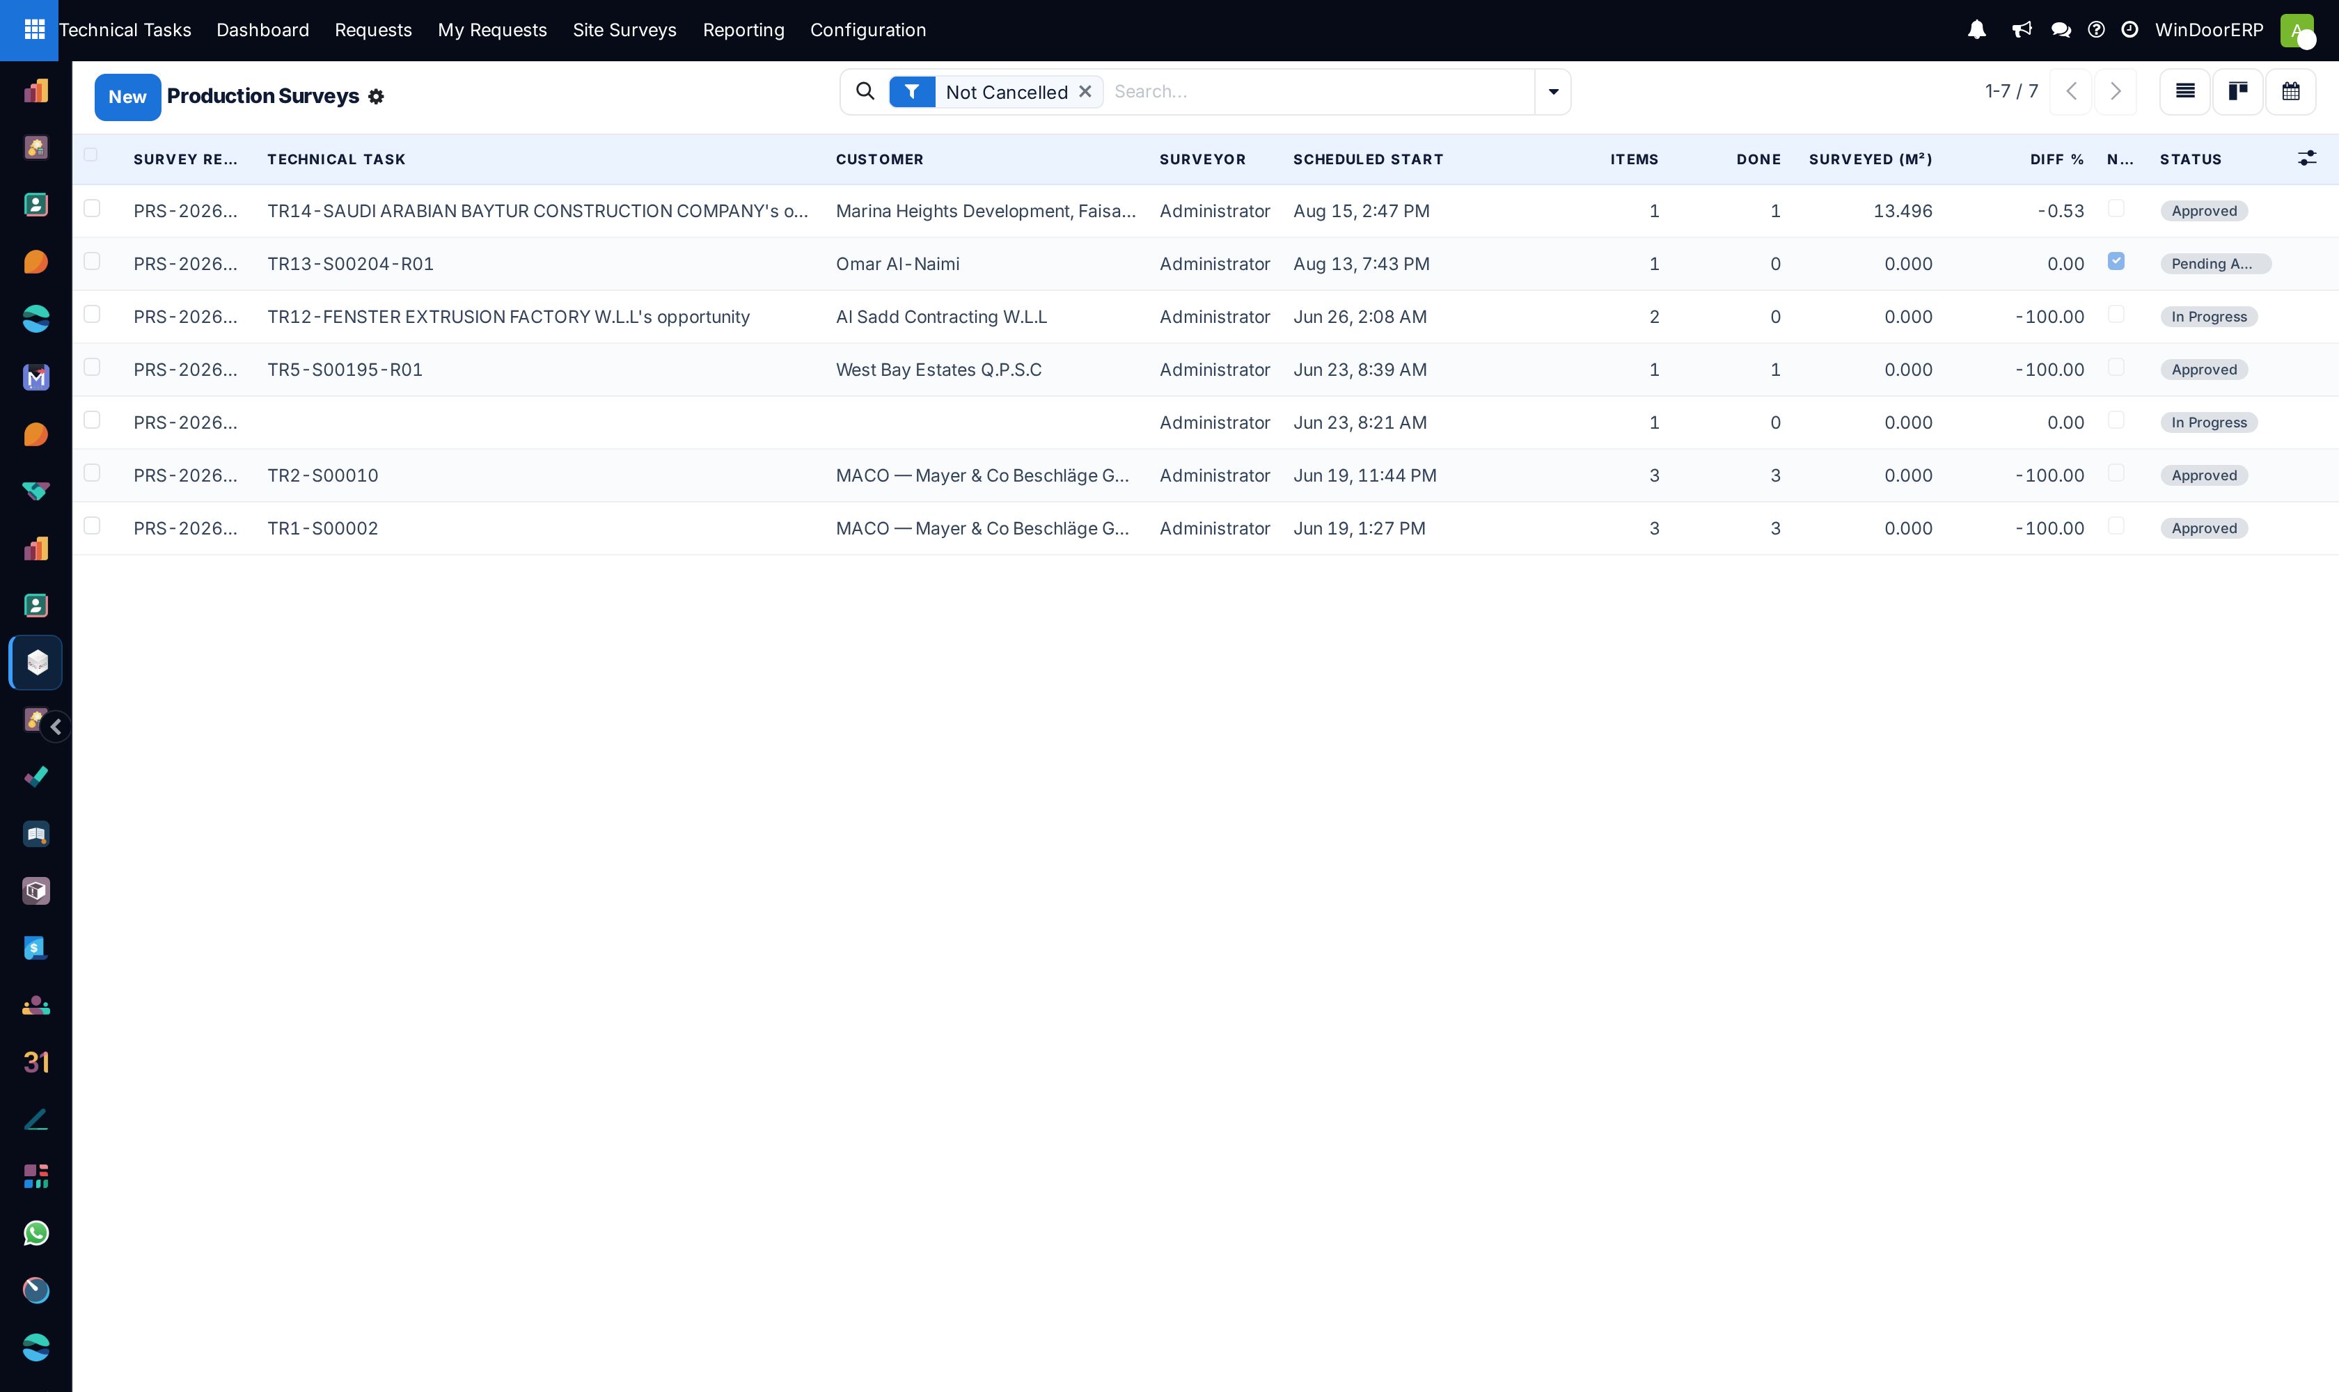Screen dimensions: 2339x1392
Task: Open the Reporting menu
Action: pos(743,30)
